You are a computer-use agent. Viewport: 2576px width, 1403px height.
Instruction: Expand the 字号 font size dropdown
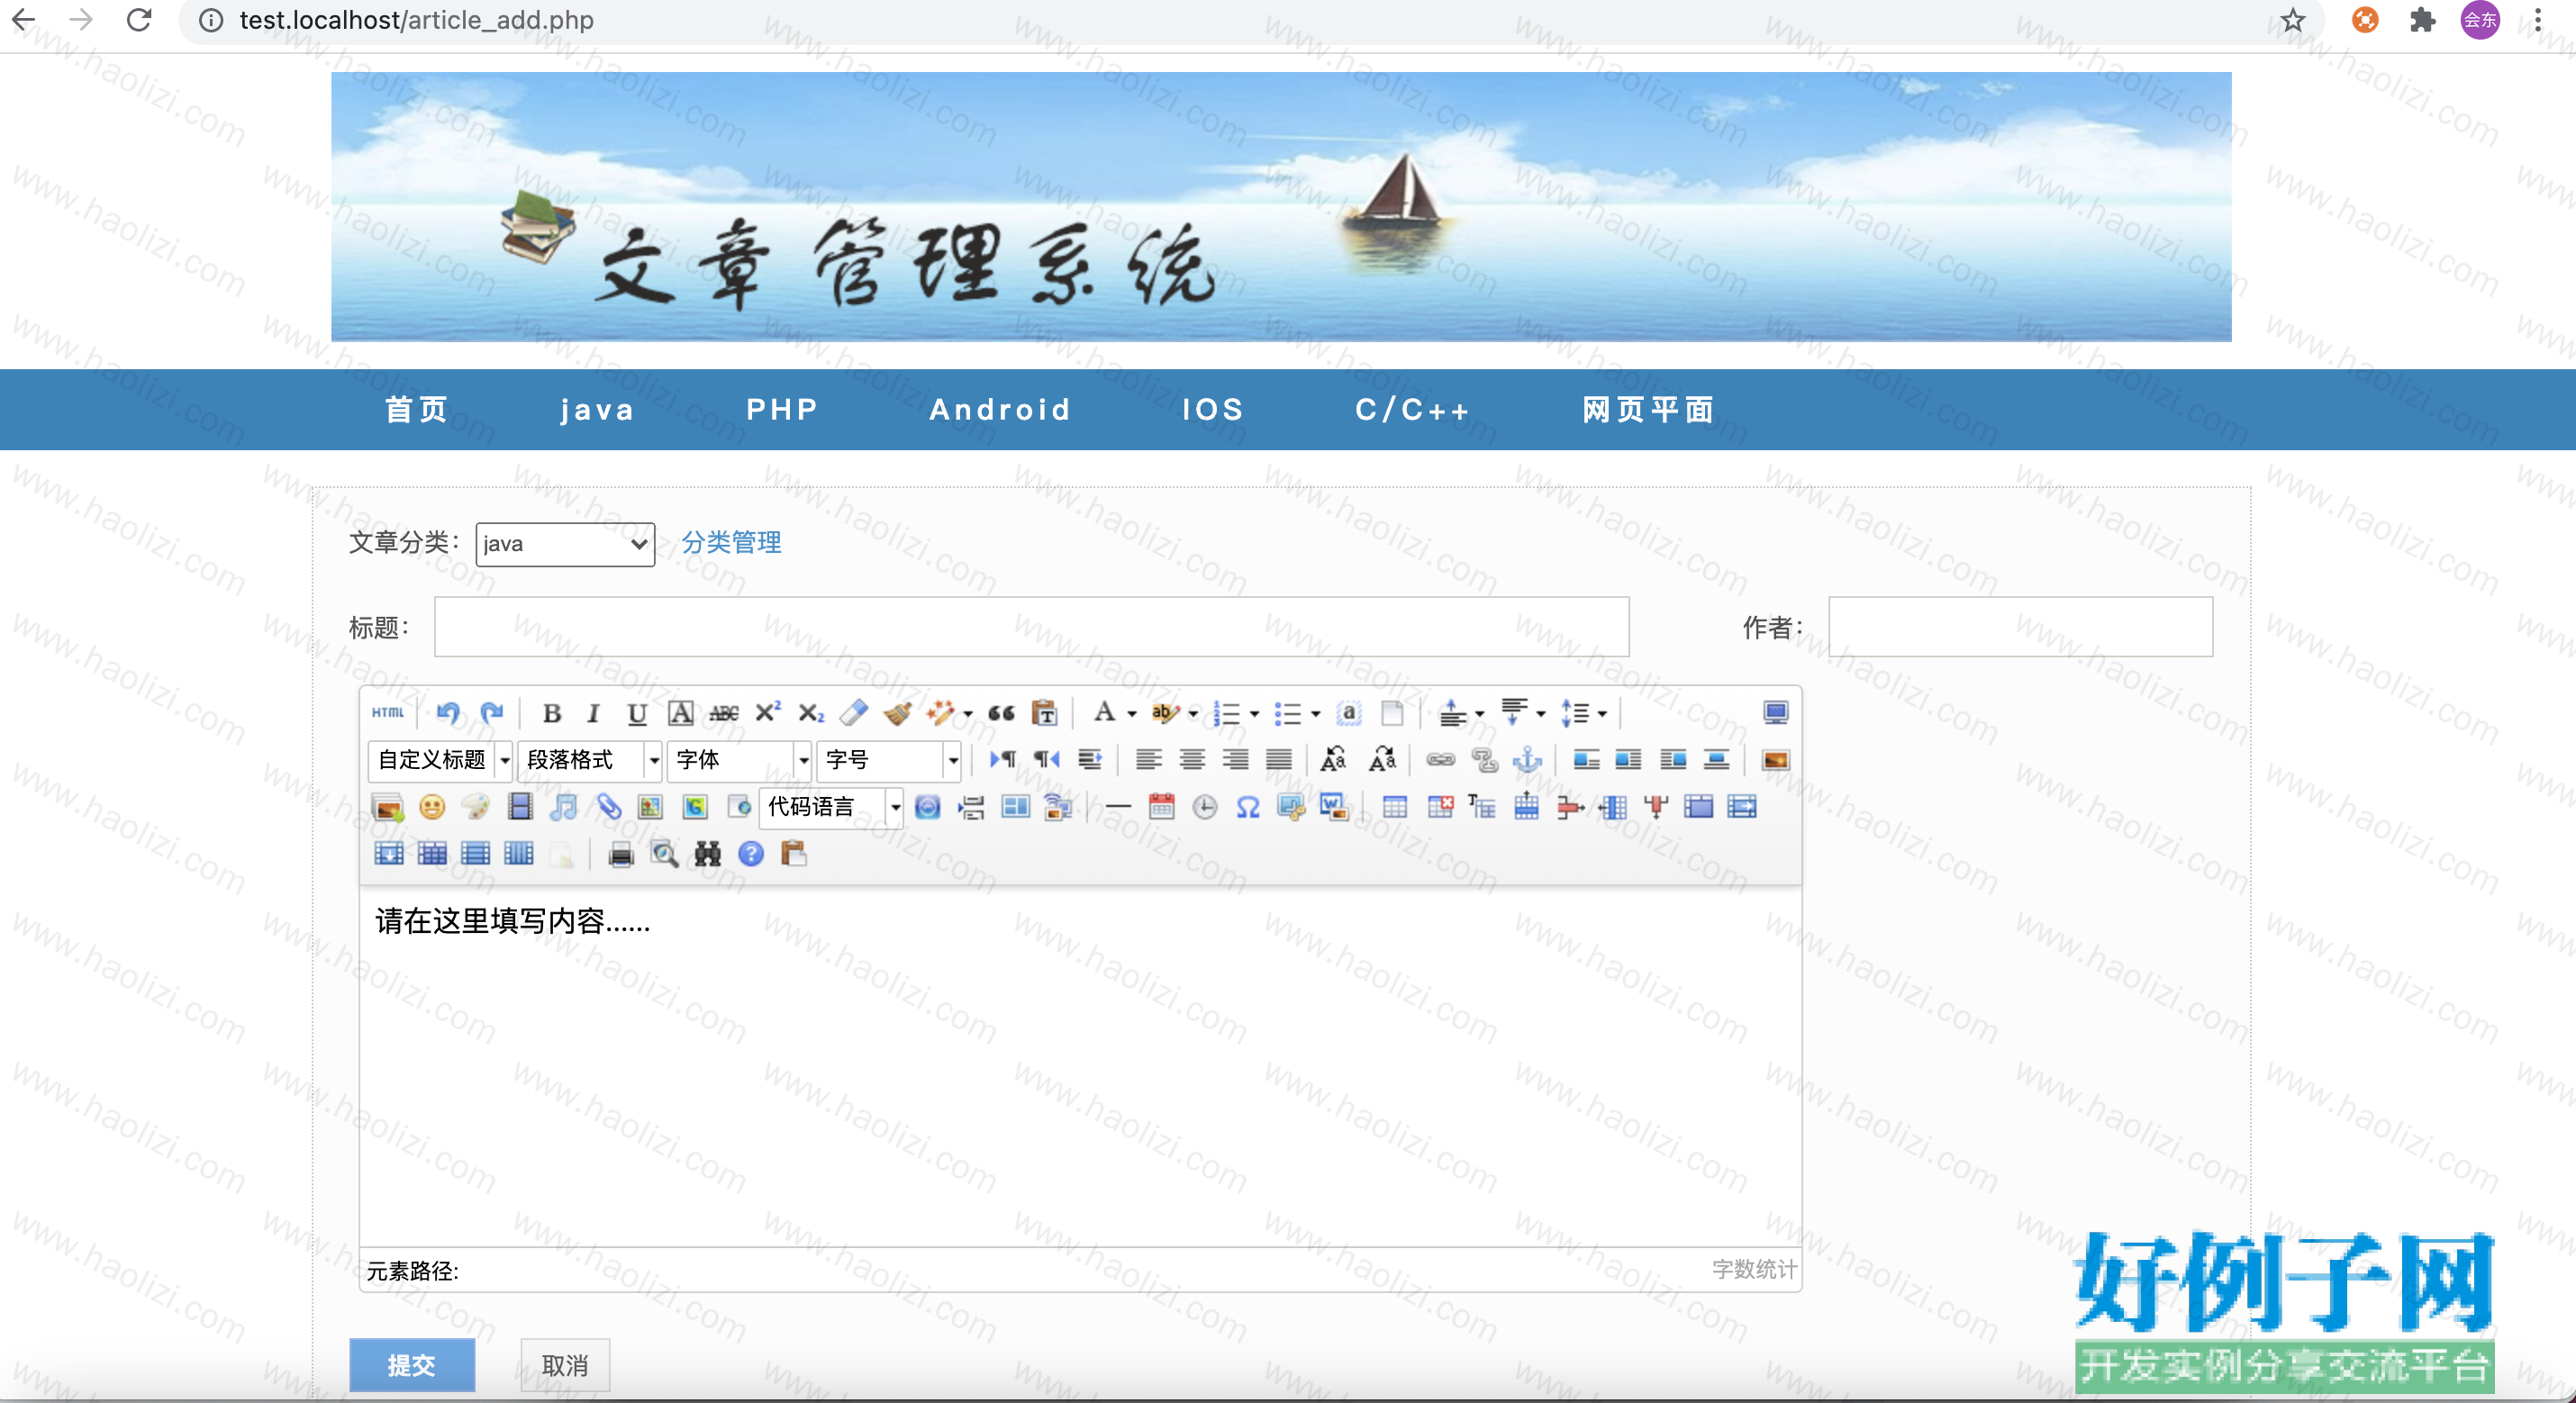[953, 761]
